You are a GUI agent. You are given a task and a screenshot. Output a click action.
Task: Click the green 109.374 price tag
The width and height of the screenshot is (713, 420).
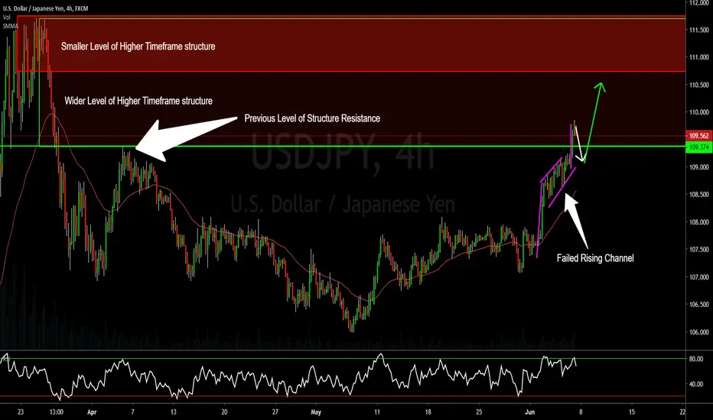click(x=699, y=147)
